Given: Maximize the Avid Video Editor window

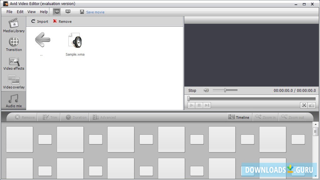Looking at the screenshot, I should pos(304,4).
